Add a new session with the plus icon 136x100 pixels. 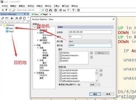[x=12, y=18]
